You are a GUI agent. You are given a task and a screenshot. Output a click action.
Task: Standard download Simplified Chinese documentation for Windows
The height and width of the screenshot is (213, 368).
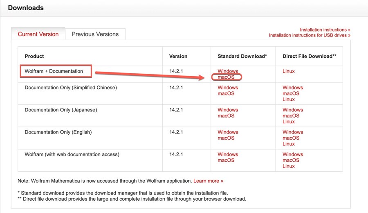(228, 88)
